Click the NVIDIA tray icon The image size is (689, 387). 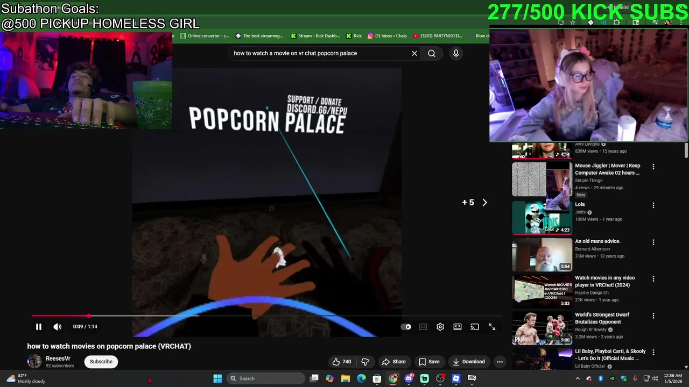[x=612, y=378]
